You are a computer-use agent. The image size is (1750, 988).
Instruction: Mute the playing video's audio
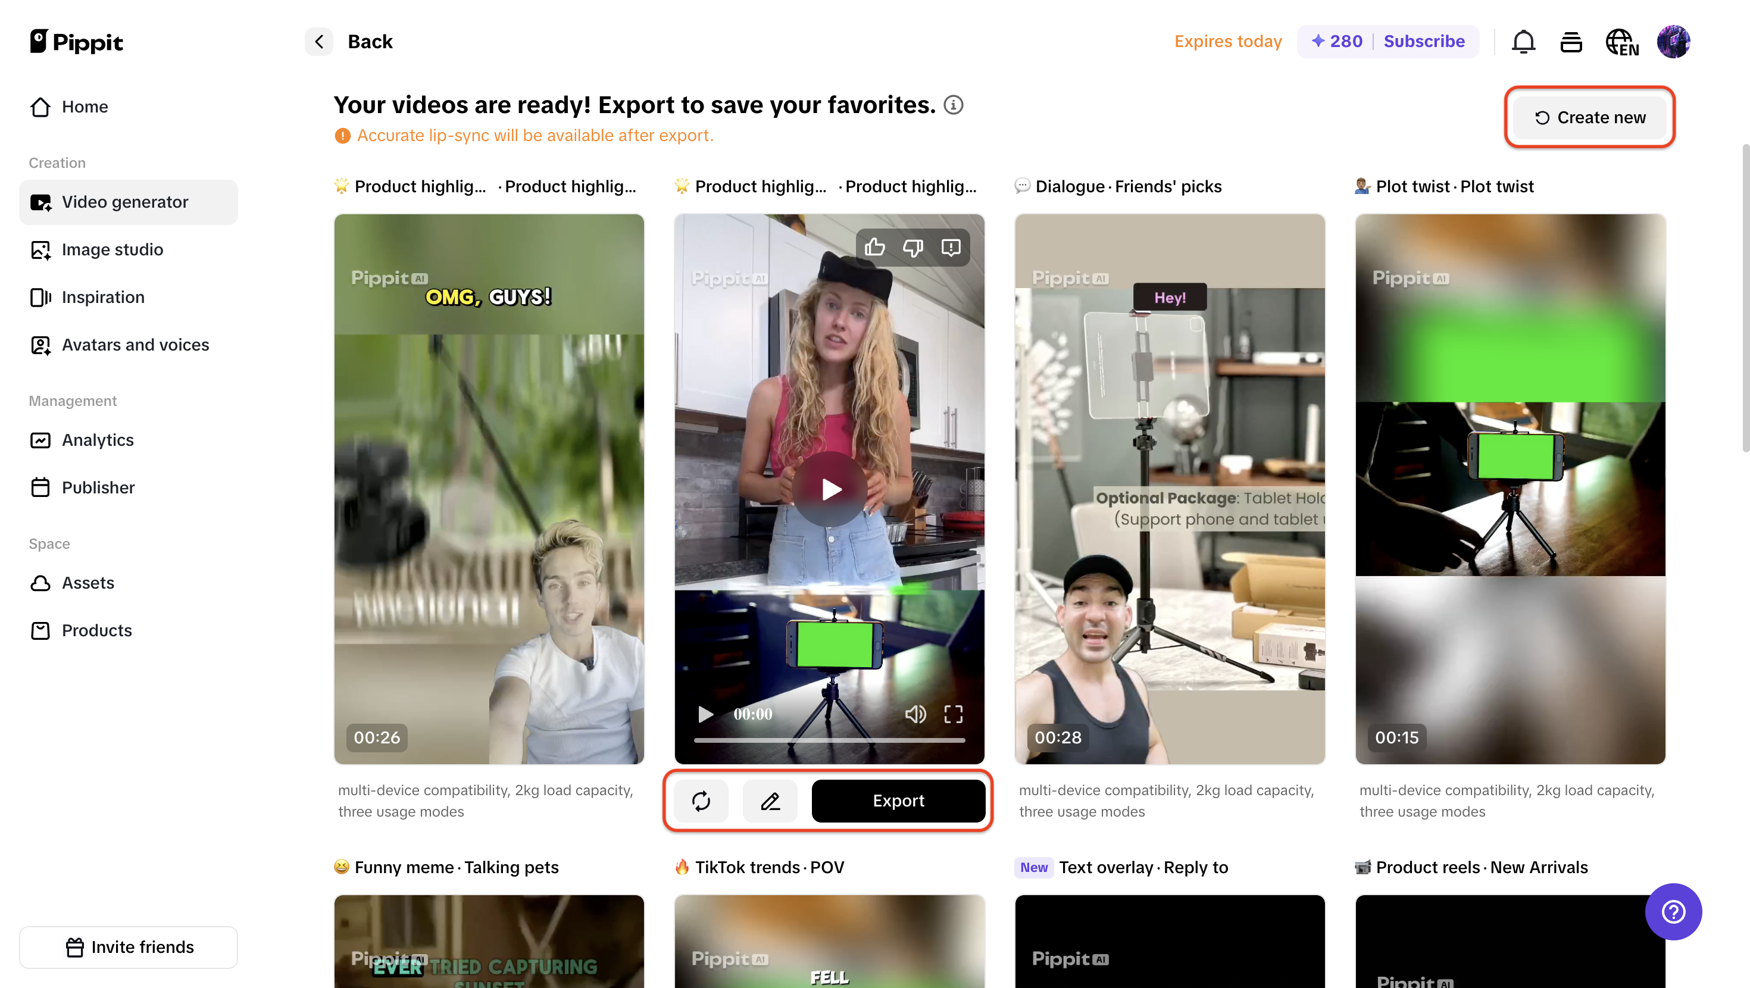tap(915, 714)
